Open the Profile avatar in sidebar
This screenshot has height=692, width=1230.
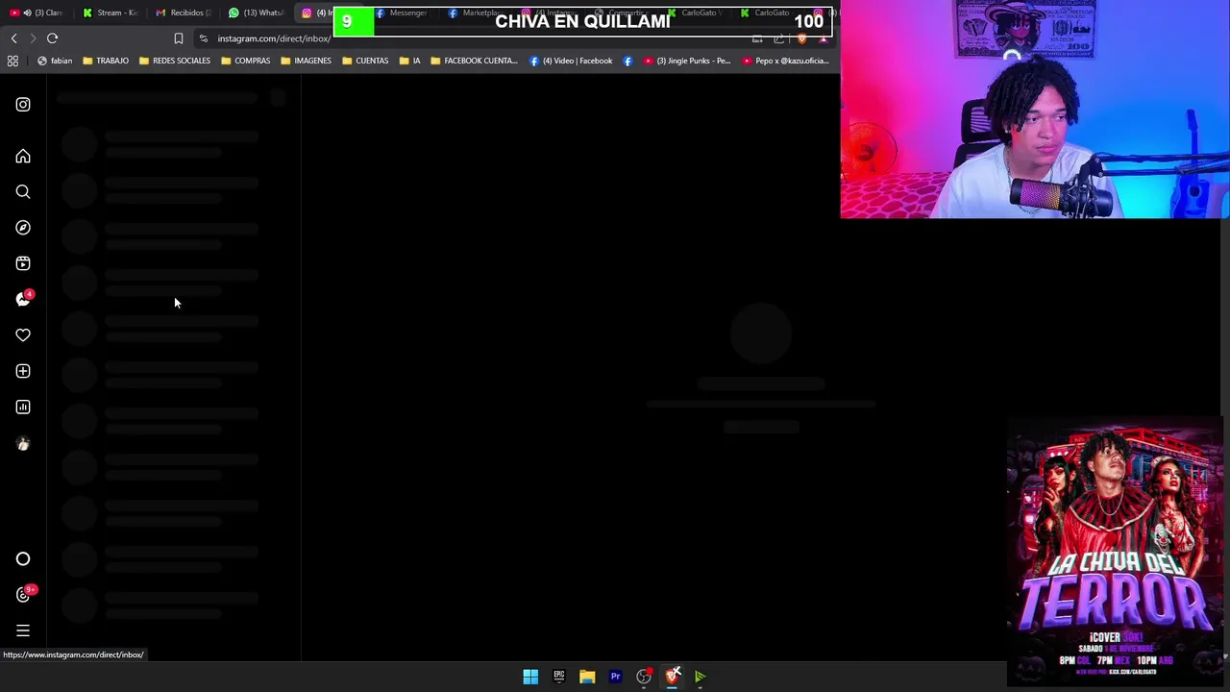click(x=23, y=444)
